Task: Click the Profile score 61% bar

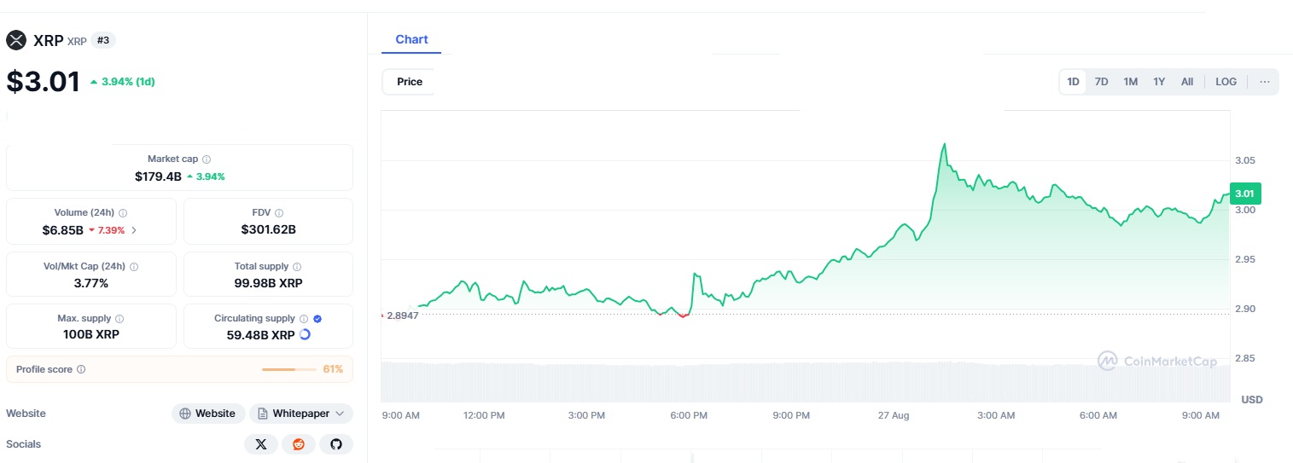Action: (290, 369)
